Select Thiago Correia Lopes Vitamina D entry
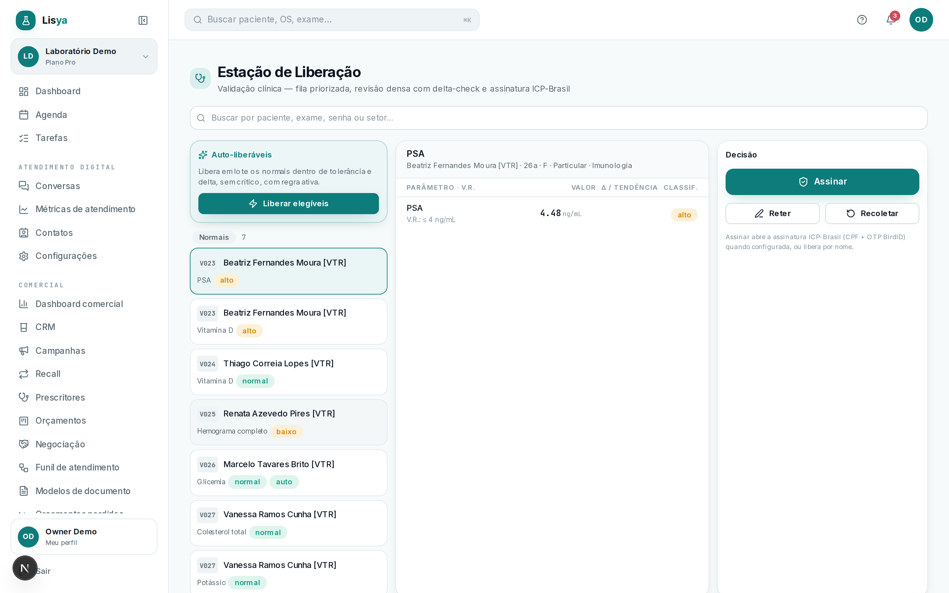This screenshot has width=949, height=593. pos(288,372)
